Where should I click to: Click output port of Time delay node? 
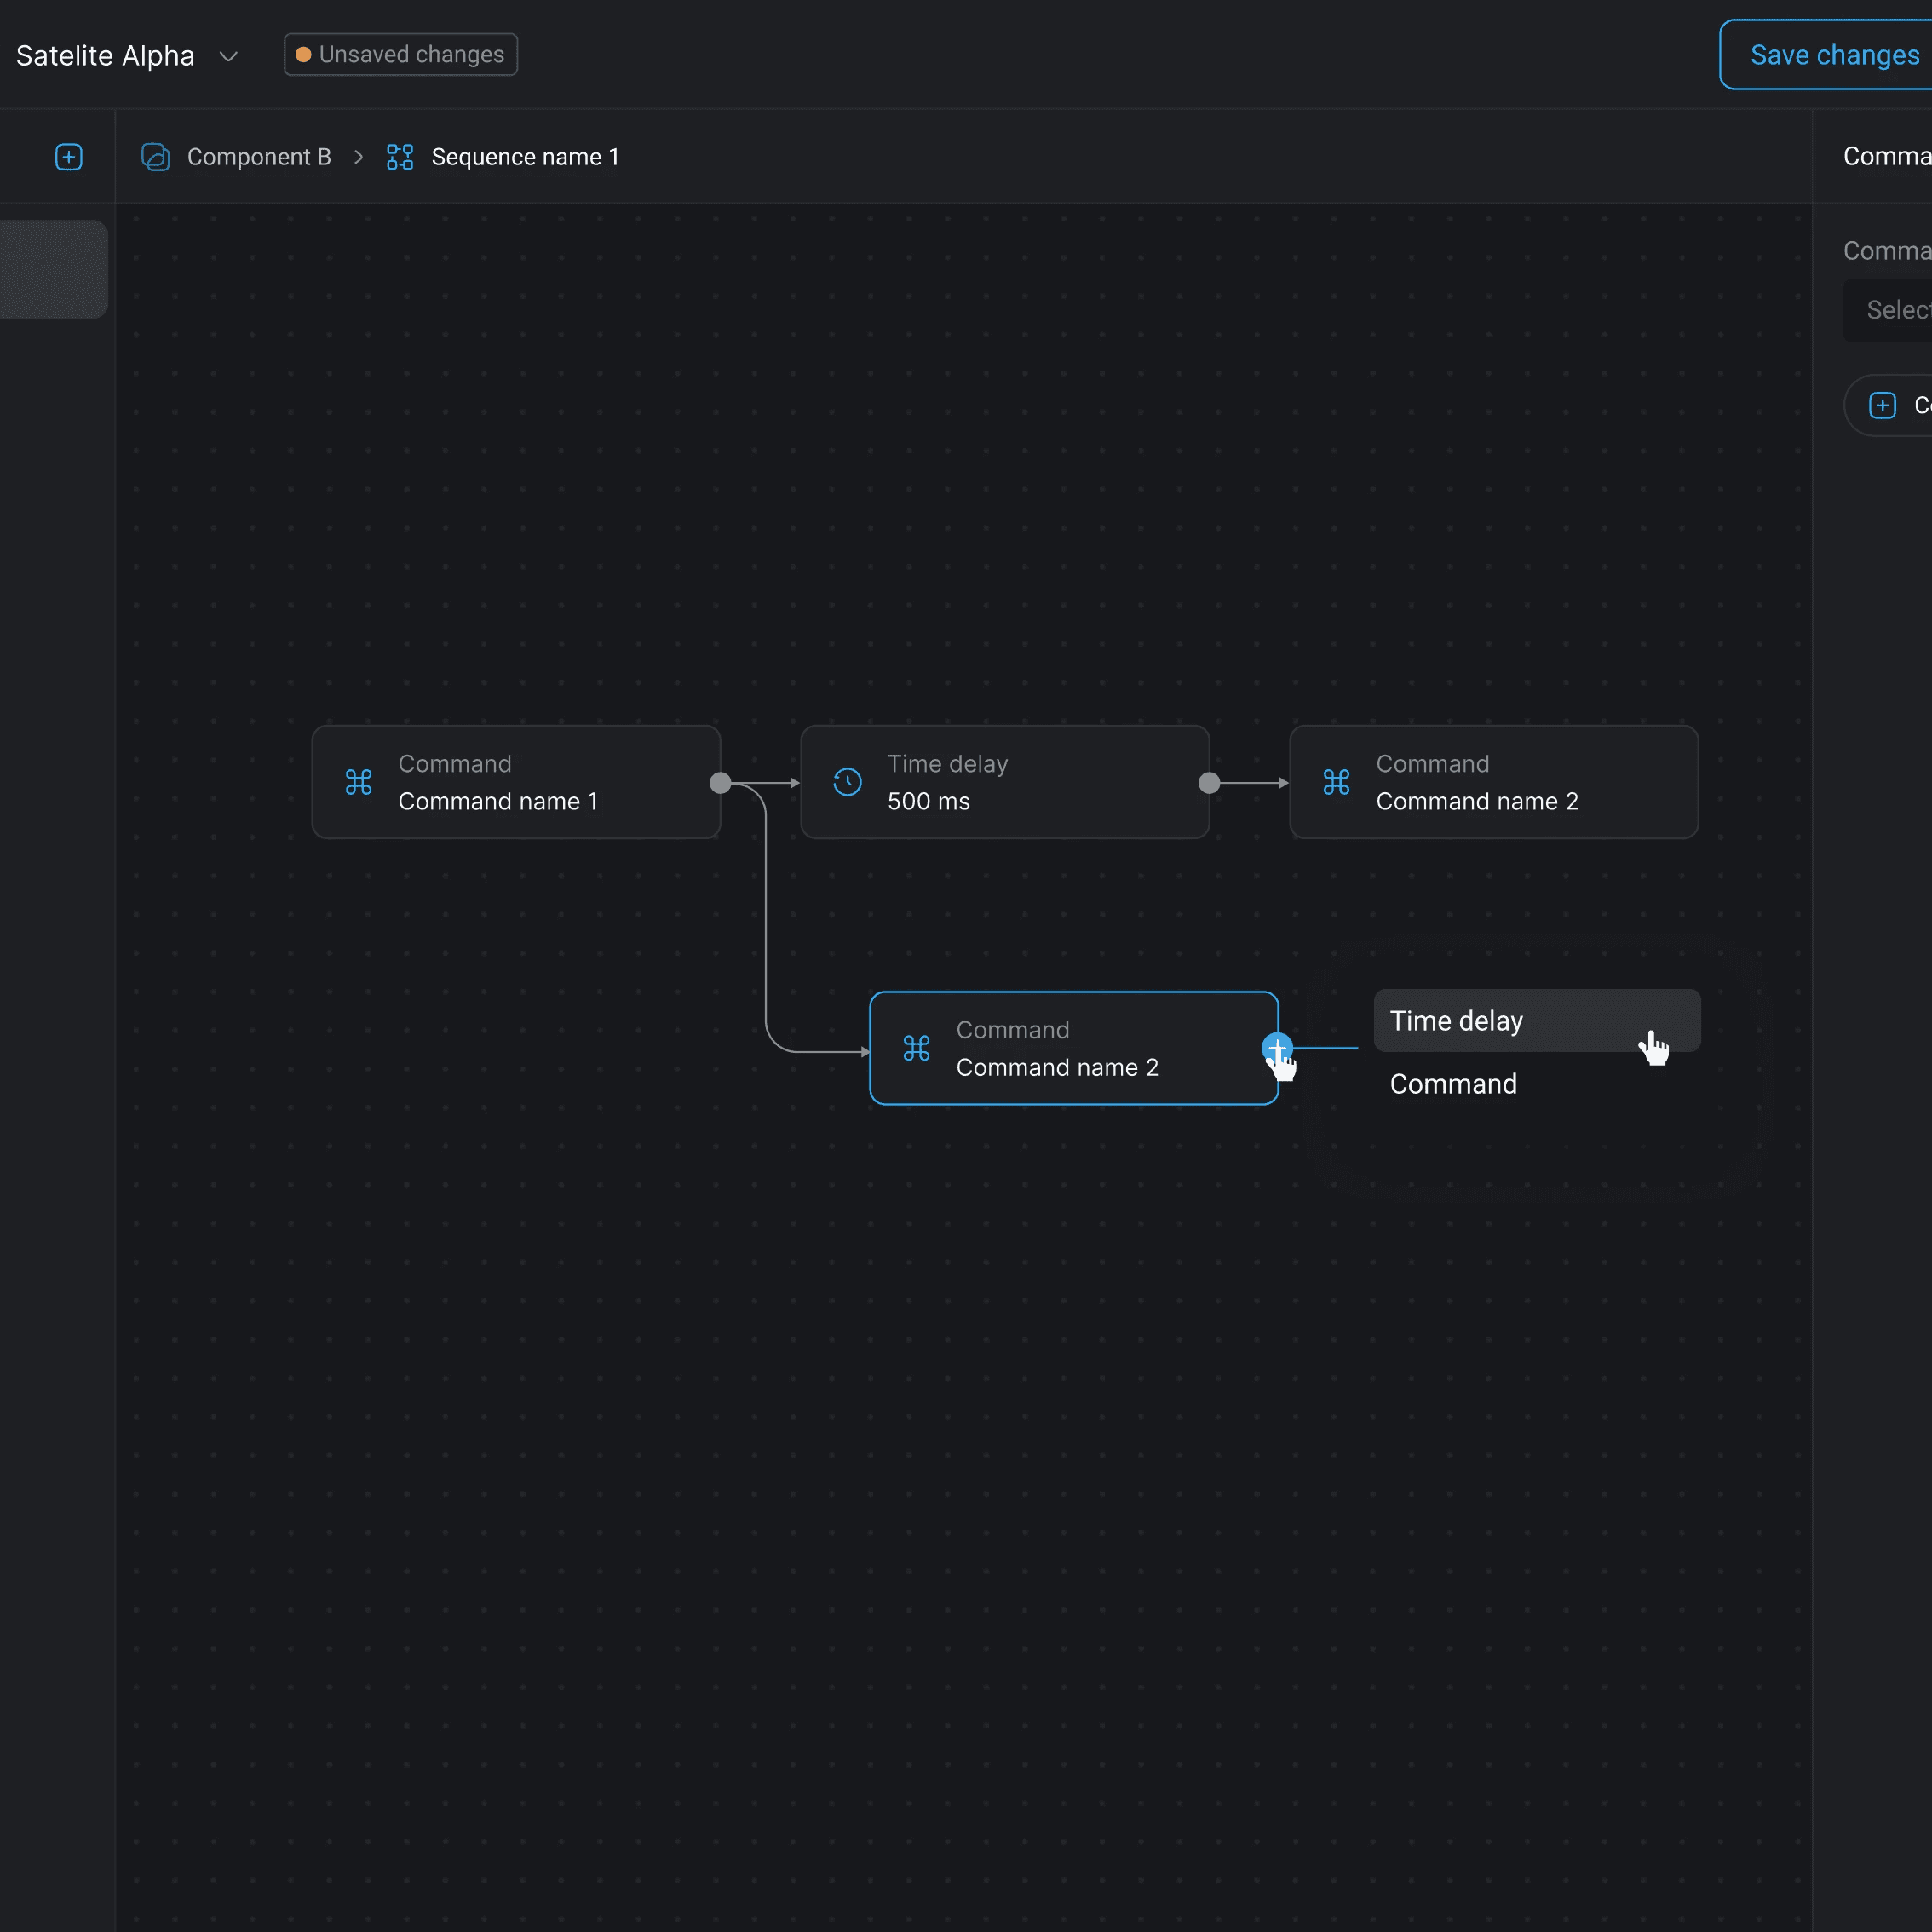pyautogui.click(x=1209, y=783)
